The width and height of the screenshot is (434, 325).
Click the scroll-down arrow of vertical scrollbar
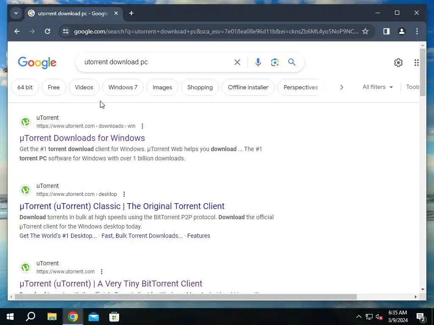(x=423, y=289)
